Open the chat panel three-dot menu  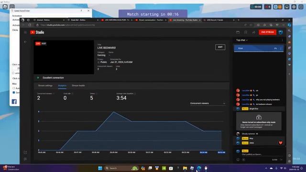pos(282,40)
